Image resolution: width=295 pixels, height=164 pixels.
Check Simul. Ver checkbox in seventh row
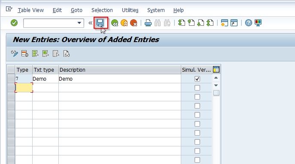point(197,133)
